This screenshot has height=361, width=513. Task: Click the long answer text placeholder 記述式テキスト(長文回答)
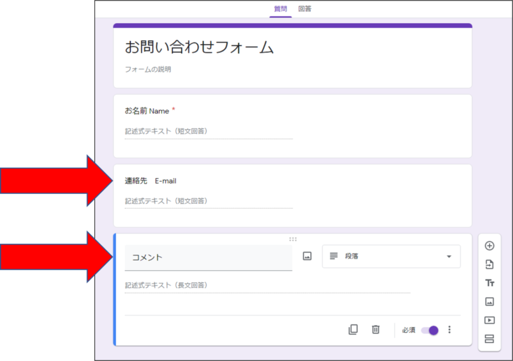point(166,285)
